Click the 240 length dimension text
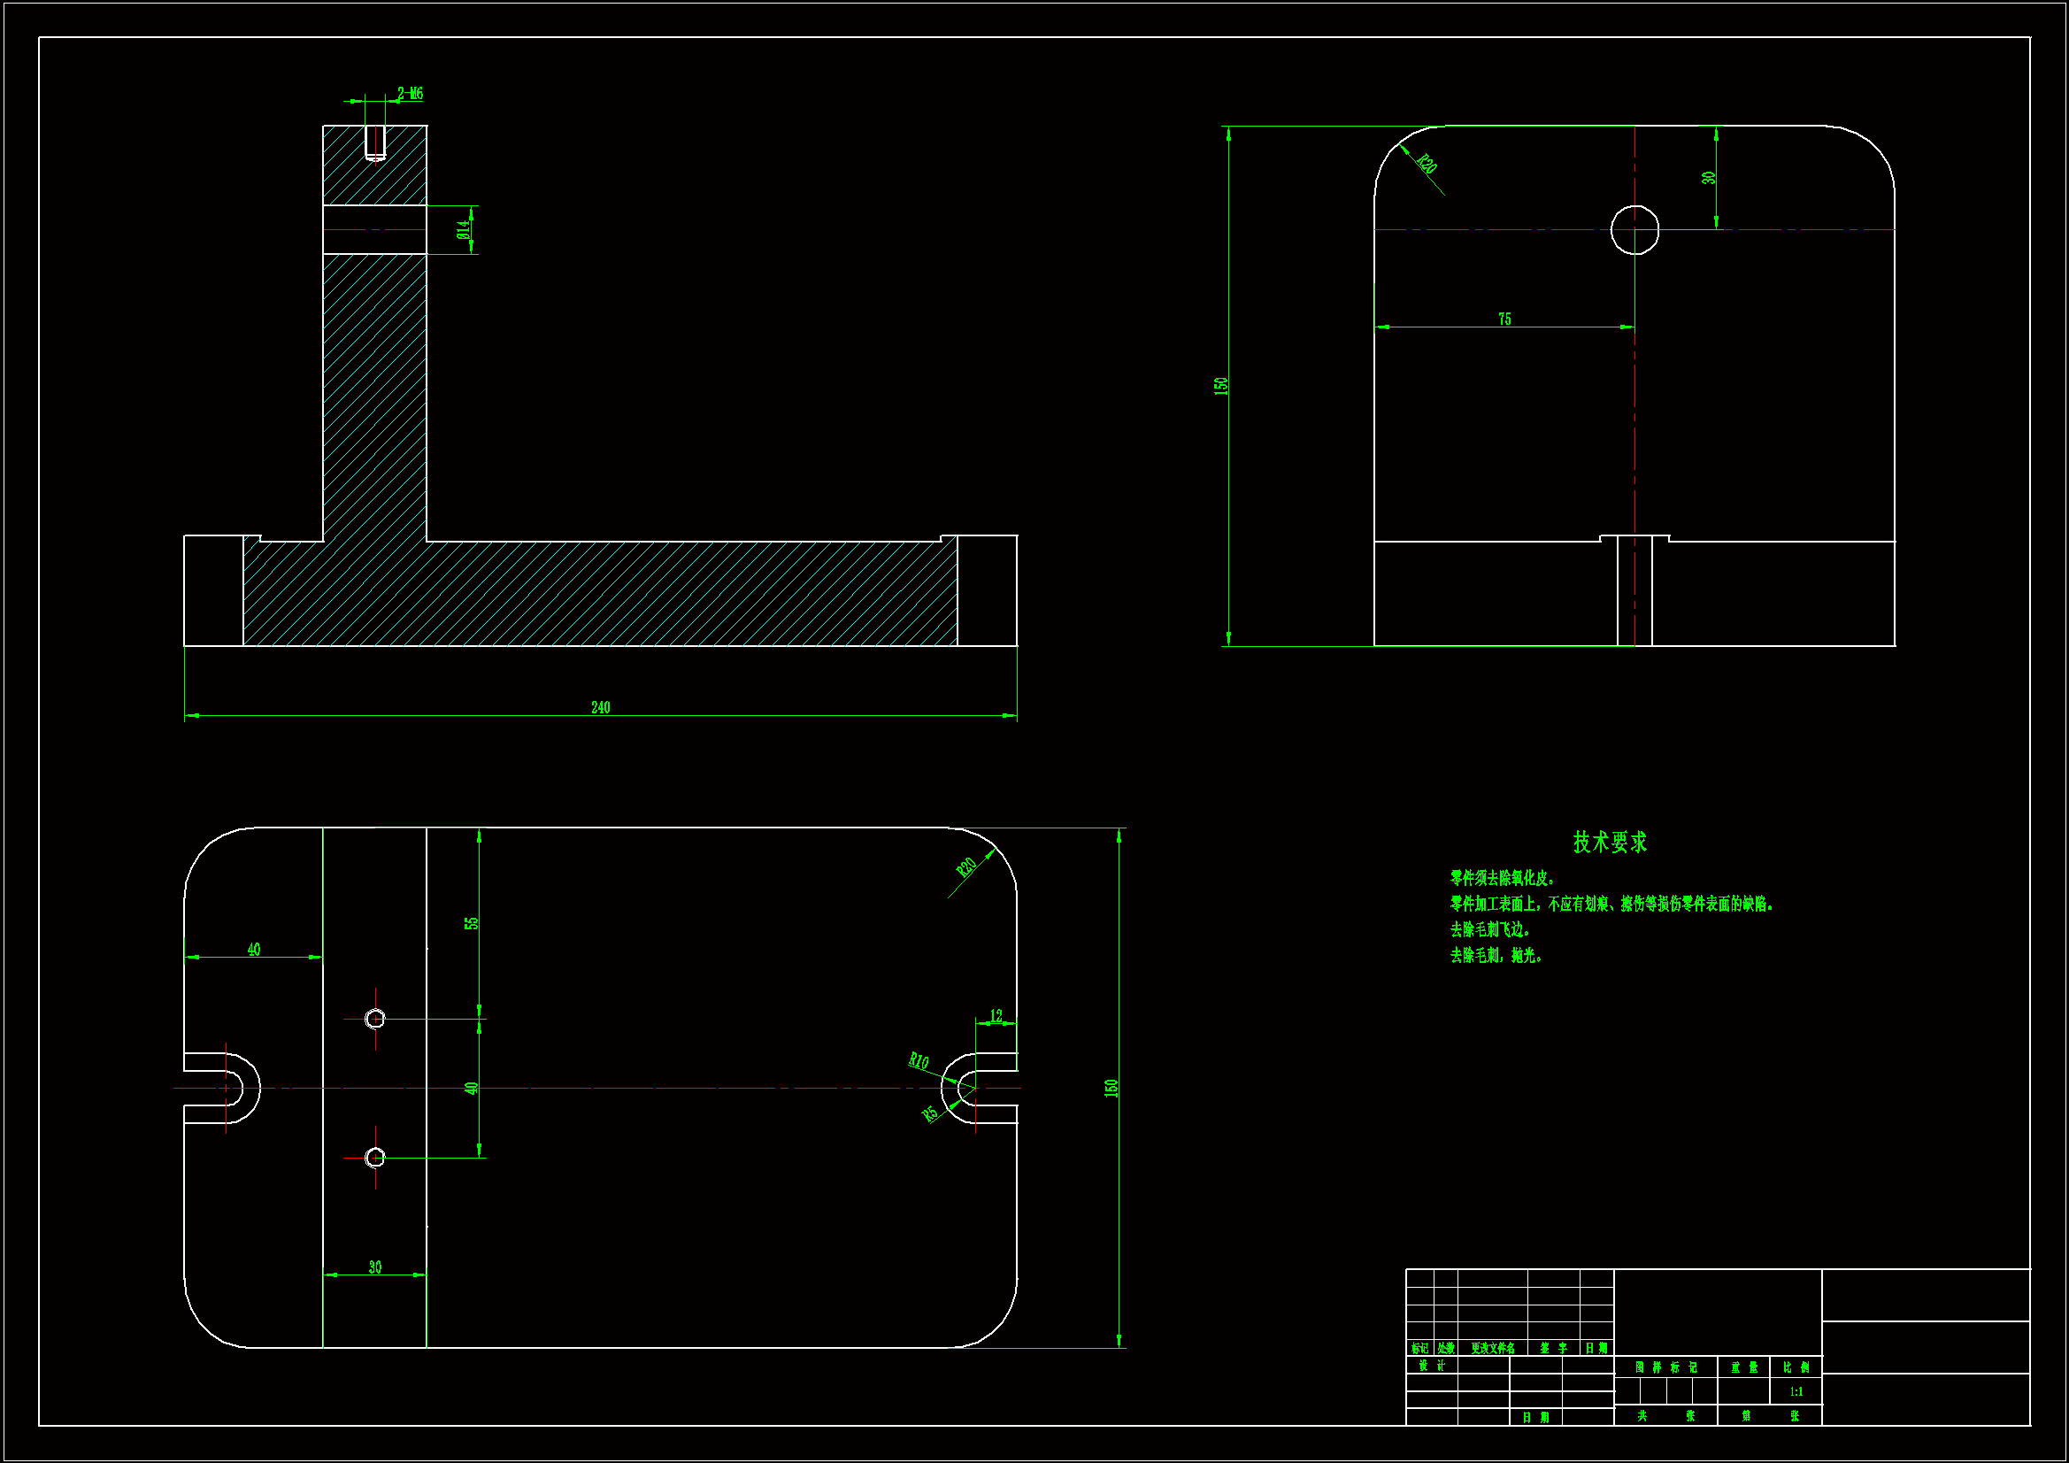This screenshot has width=2069, height=1463. click(600, 708)
